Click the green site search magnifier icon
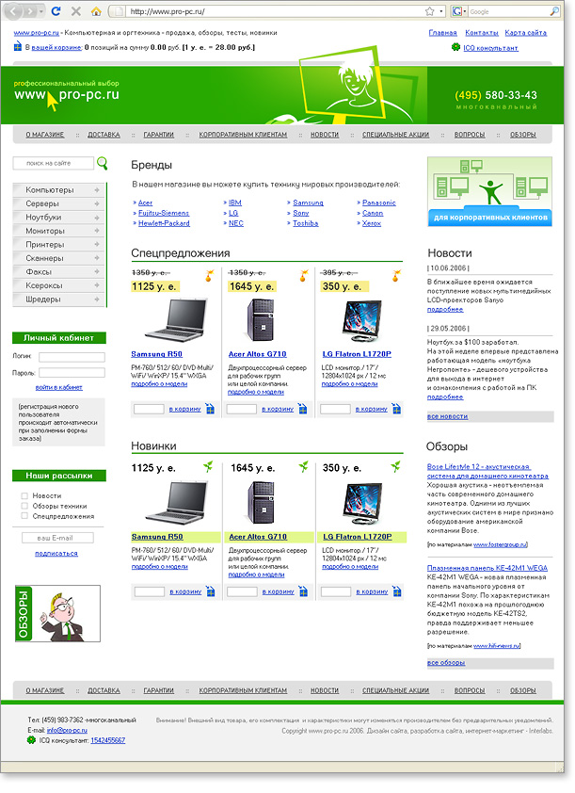 click(102, 163)
